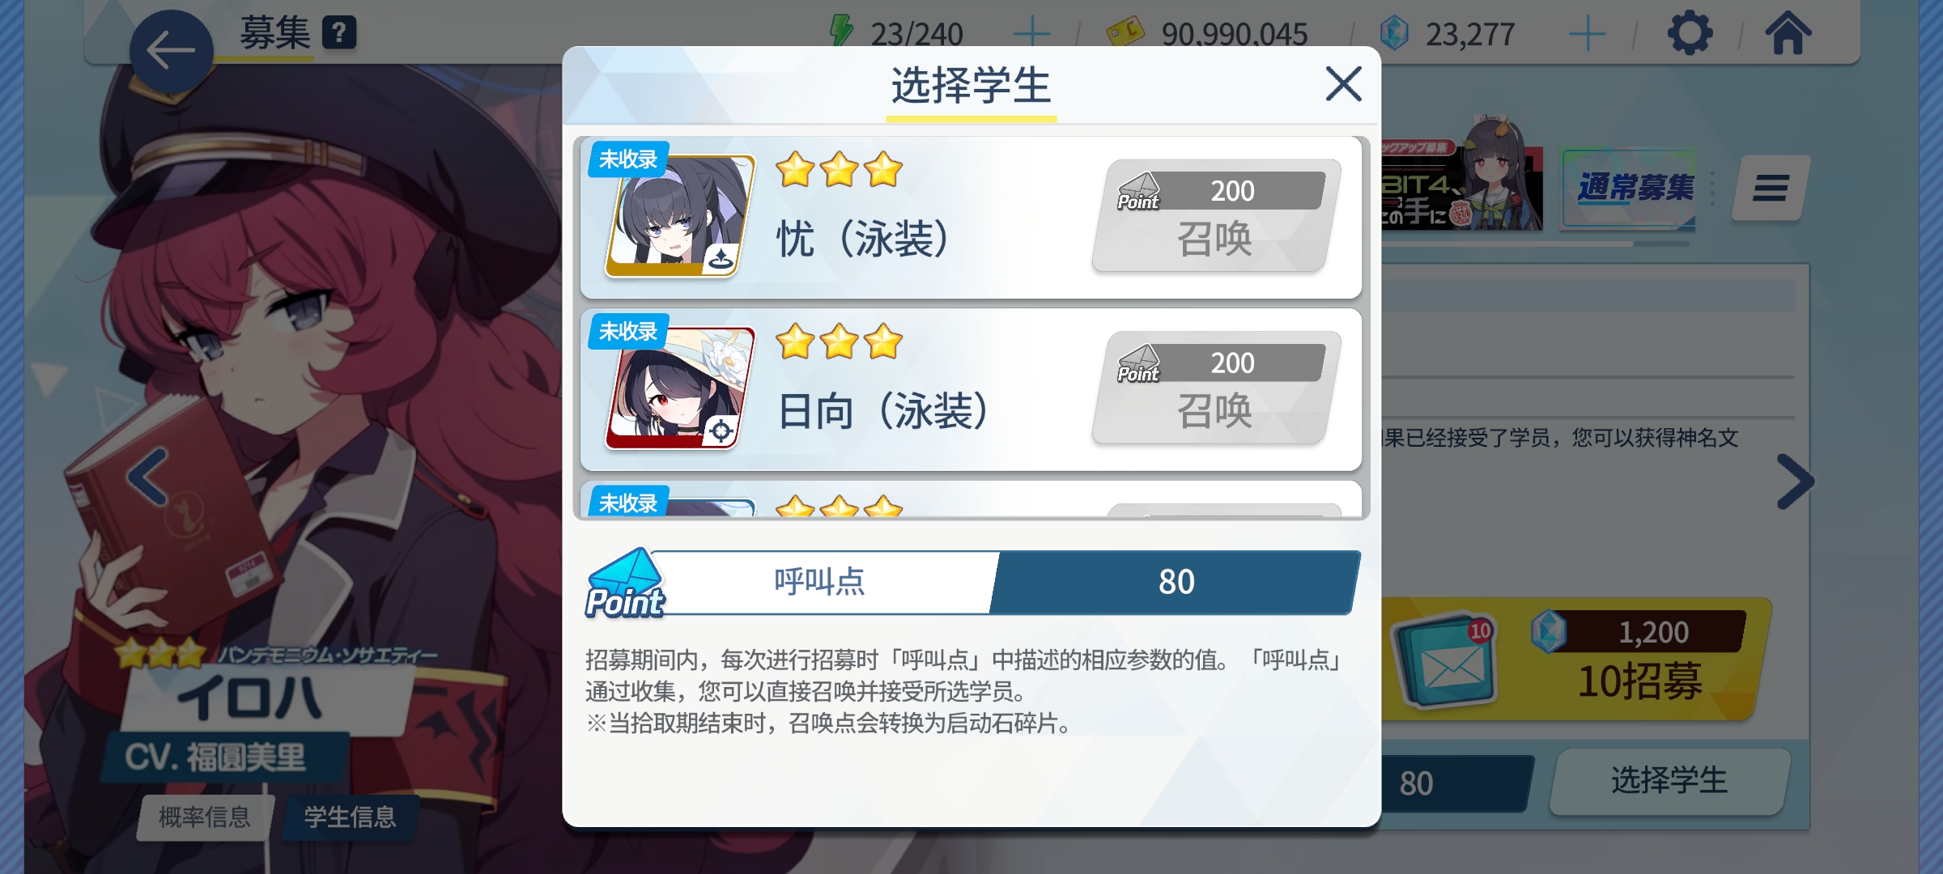Open the recruitment help question mark
This screenshot has width=1943, height=874.
tap(339, 33)
